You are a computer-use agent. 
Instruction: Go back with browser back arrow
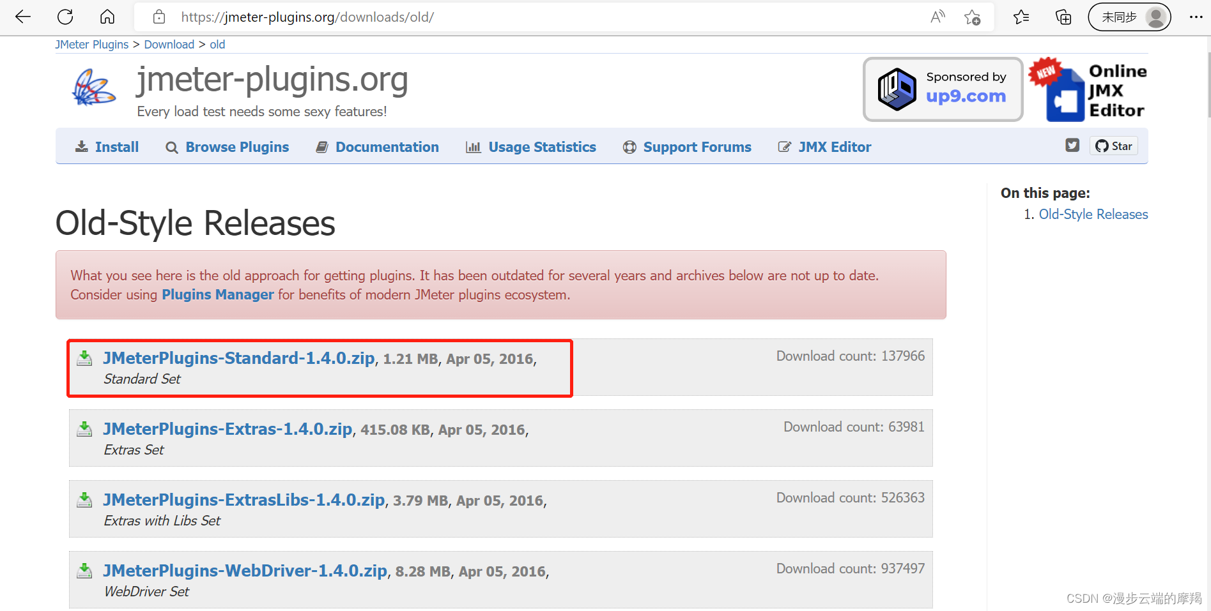[23, 17]
